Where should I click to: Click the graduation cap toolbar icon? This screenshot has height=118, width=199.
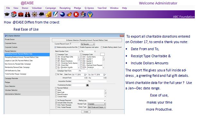coord(7,14)
